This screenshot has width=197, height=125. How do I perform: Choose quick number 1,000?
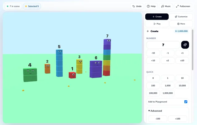pyautogui.click(x=167, y=86)
